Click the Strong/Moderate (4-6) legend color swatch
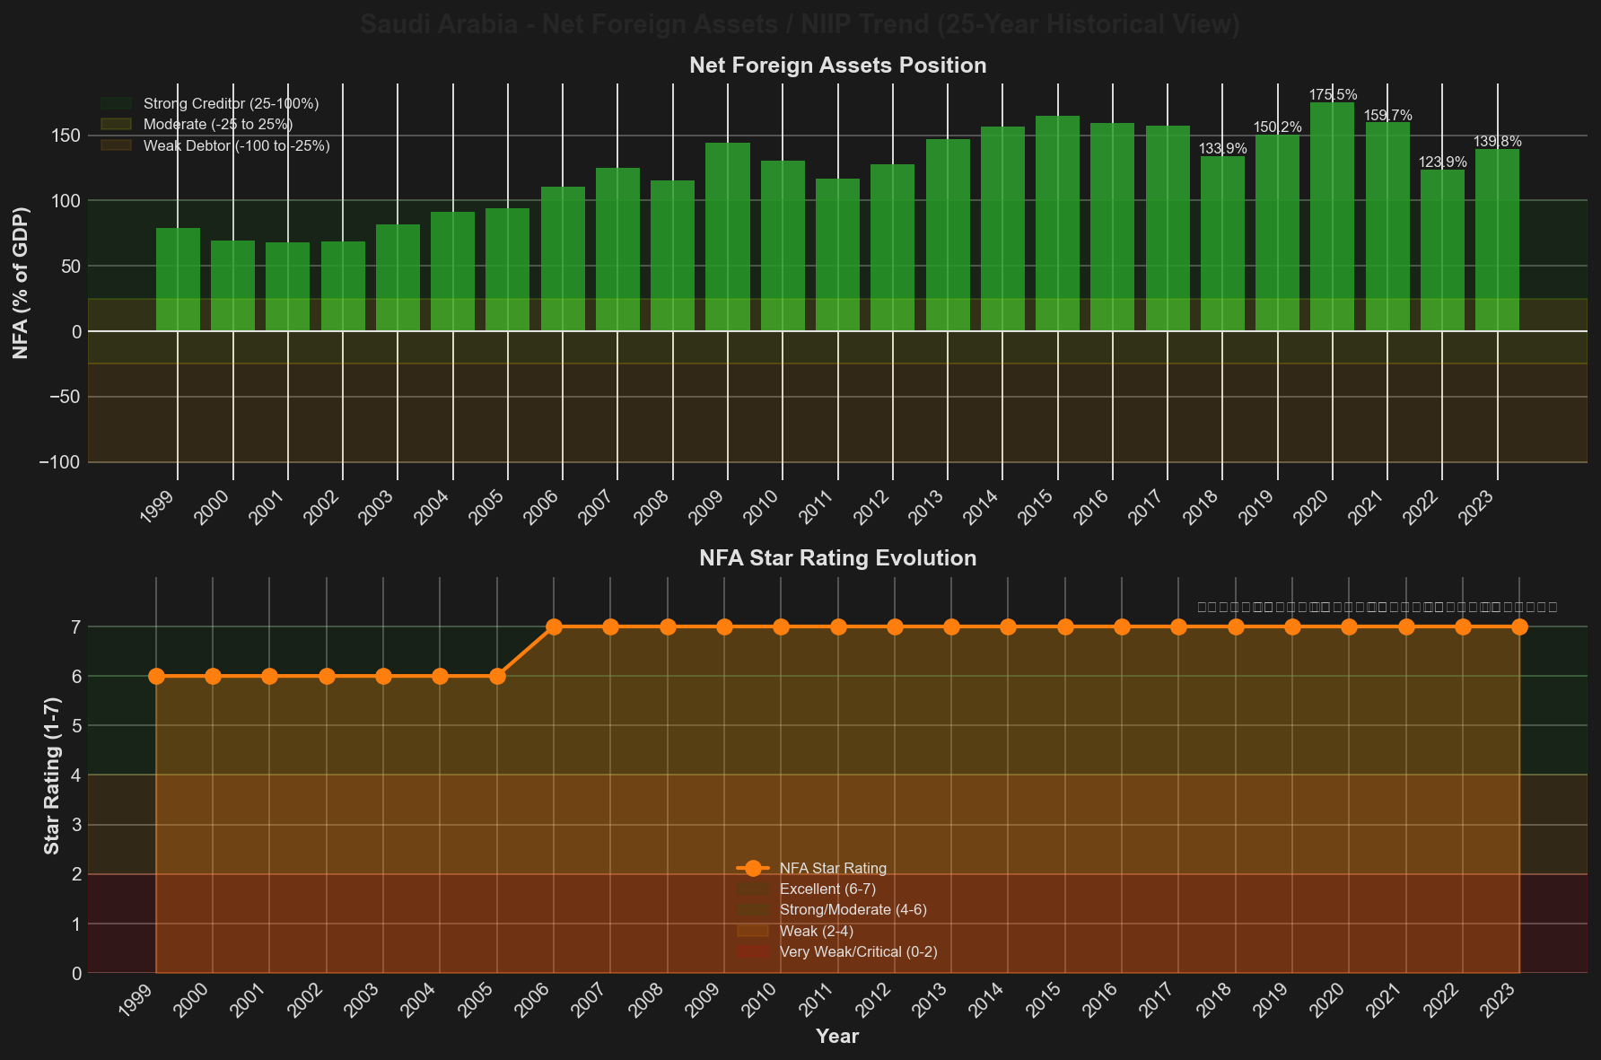 pos(754,910)
